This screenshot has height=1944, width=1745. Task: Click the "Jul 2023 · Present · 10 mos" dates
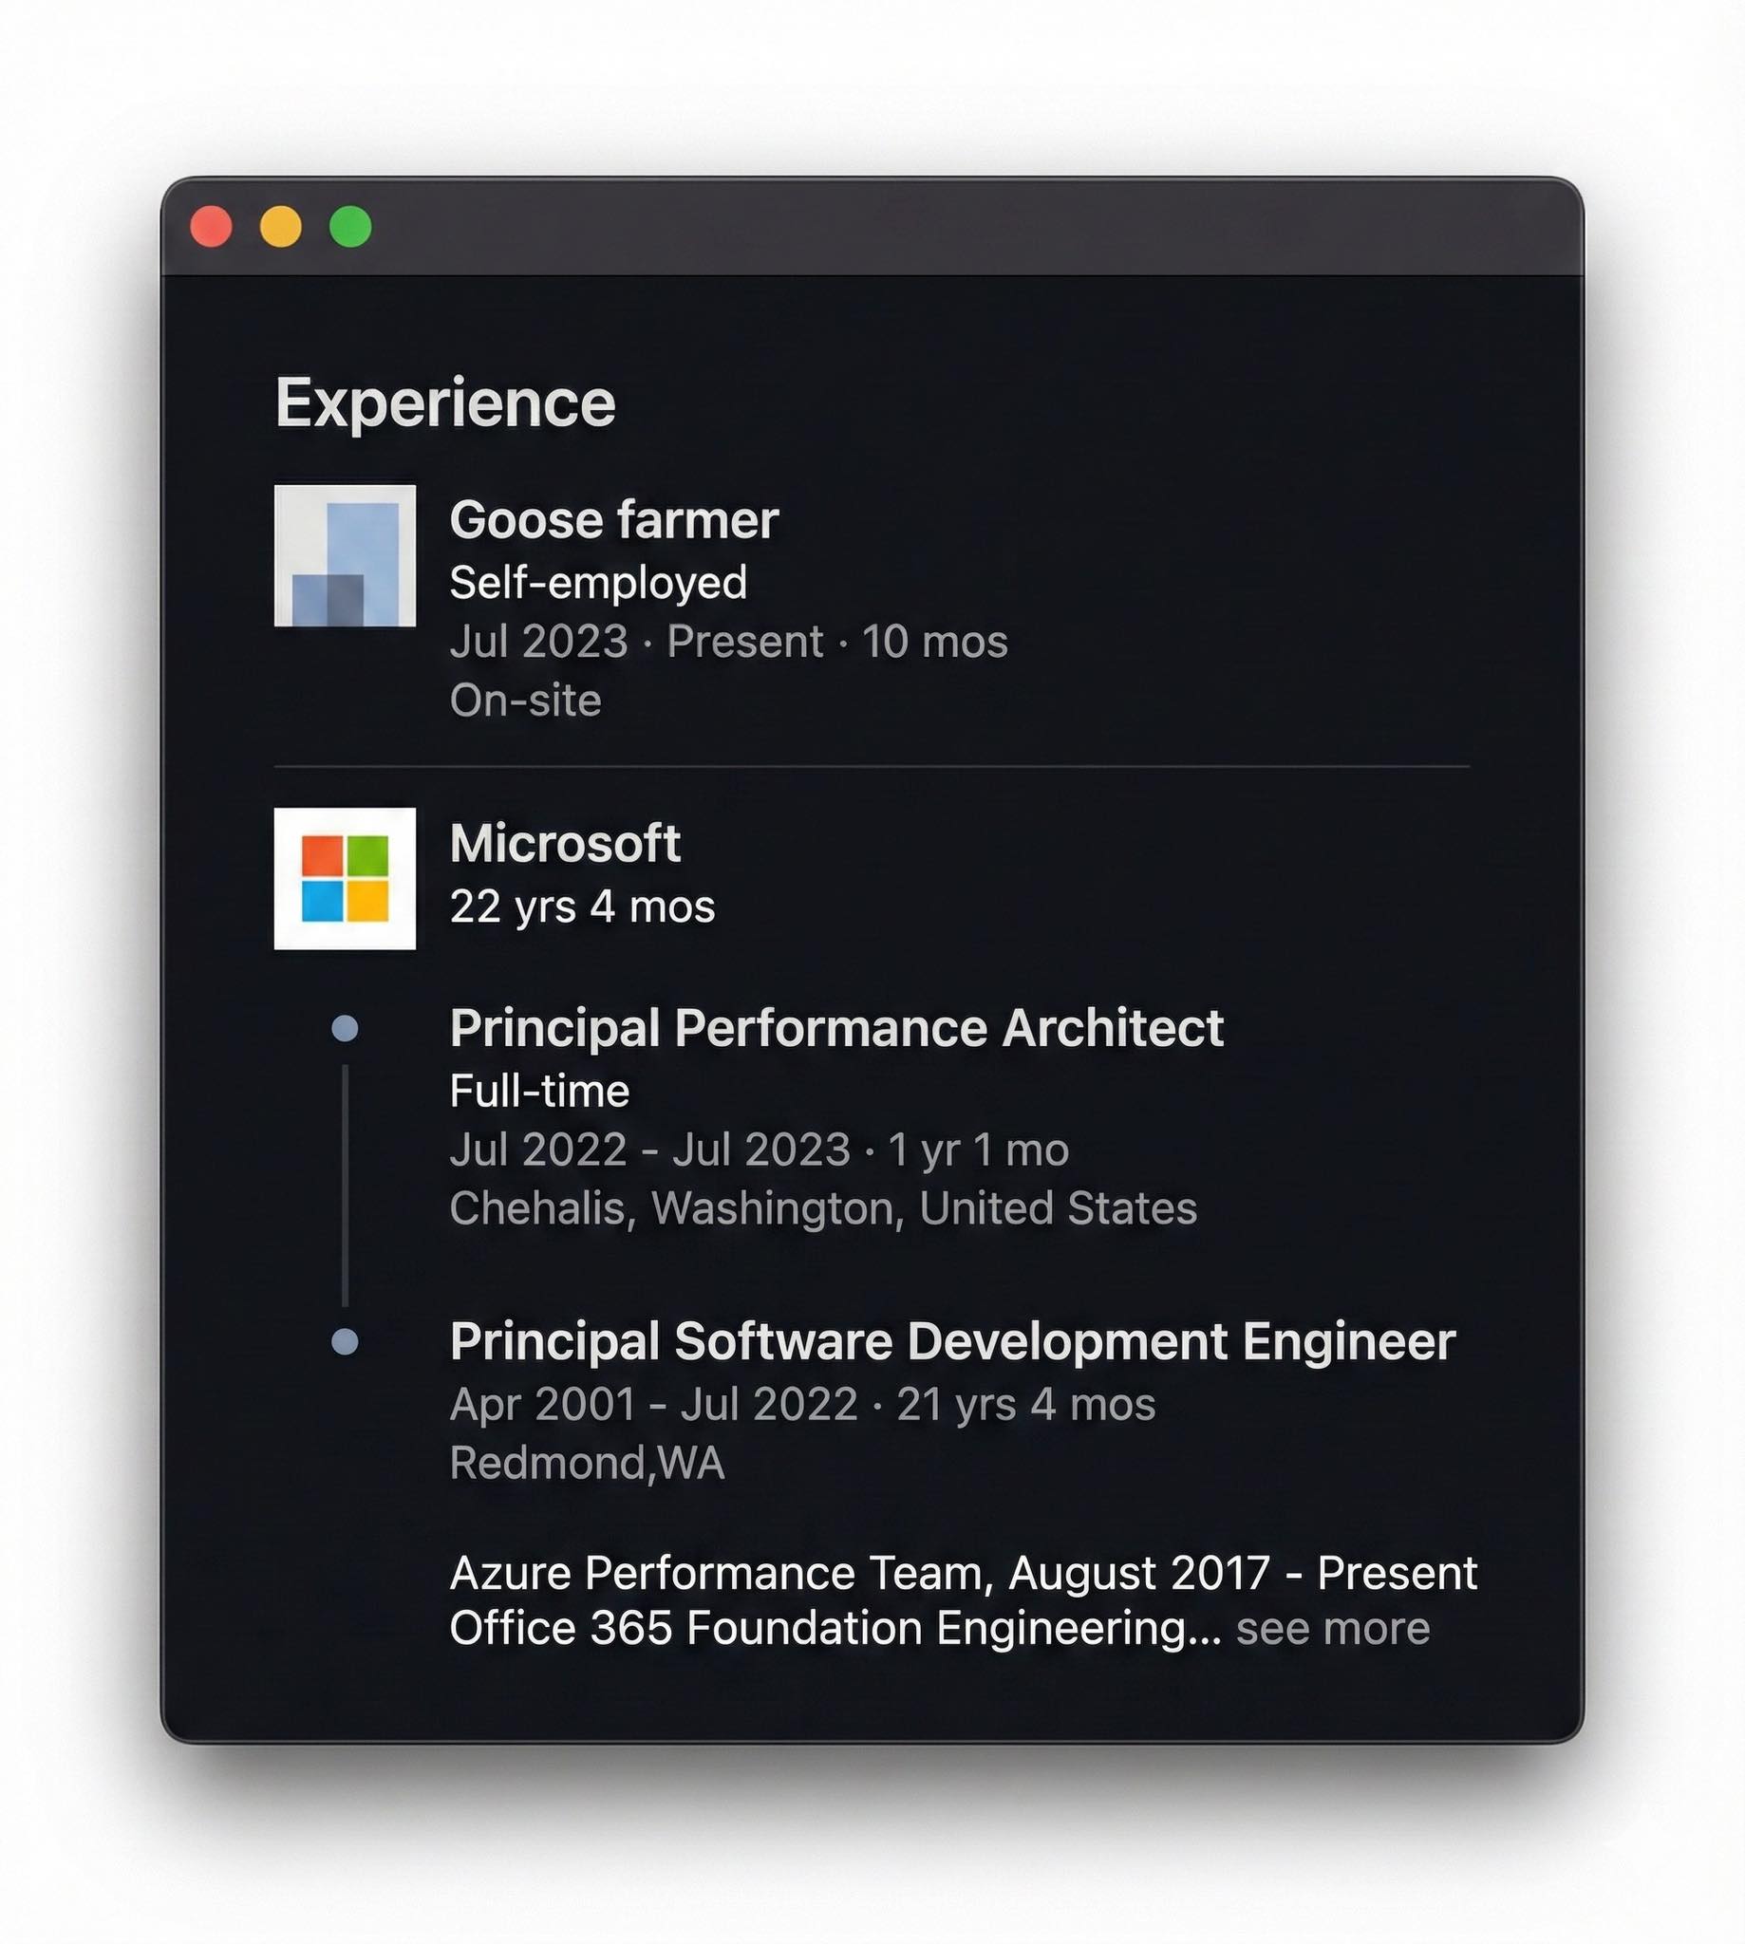click(729, 642)
